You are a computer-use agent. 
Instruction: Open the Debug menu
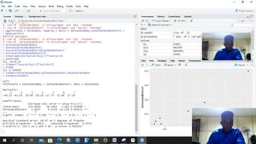[60, 6]
